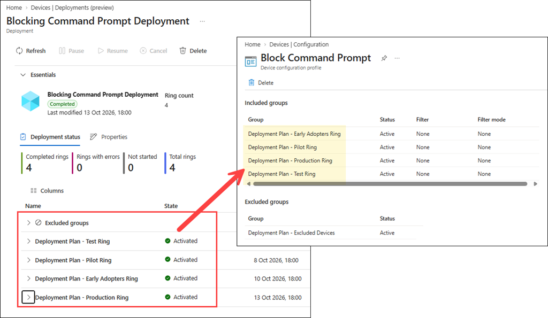
Task: Click the Activated check icon for Pilot Ring
Action: click(168, 259)
